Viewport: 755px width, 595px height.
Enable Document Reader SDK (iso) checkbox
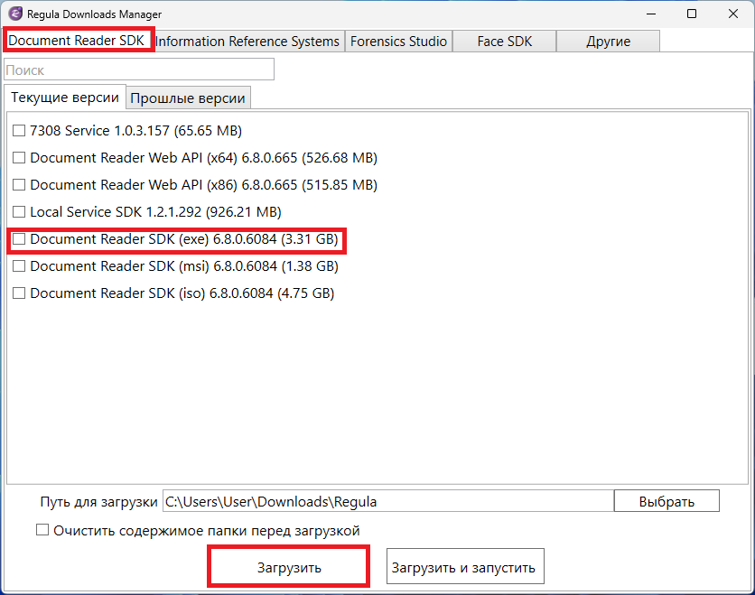(x=19, y=293)
